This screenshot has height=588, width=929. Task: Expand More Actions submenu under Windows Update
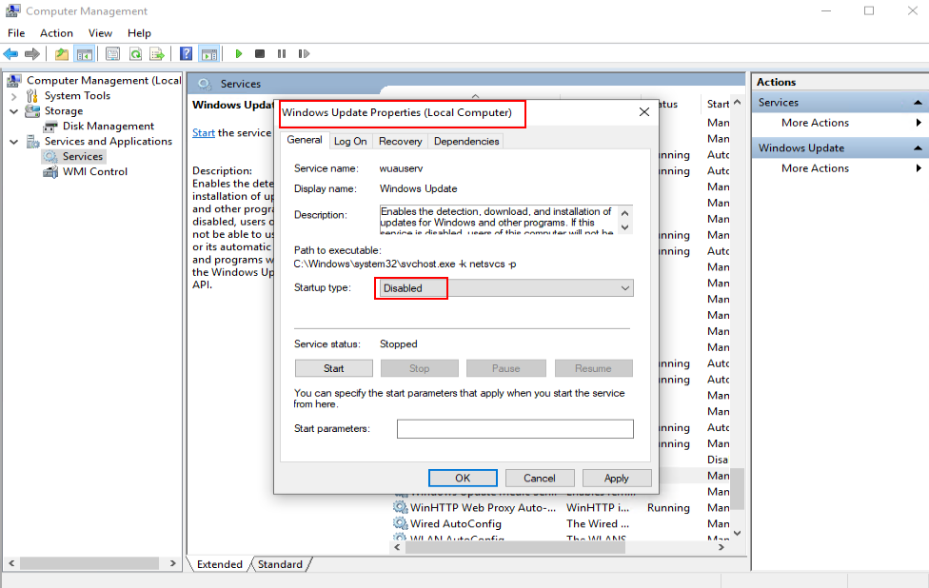(x=919, y=168)
